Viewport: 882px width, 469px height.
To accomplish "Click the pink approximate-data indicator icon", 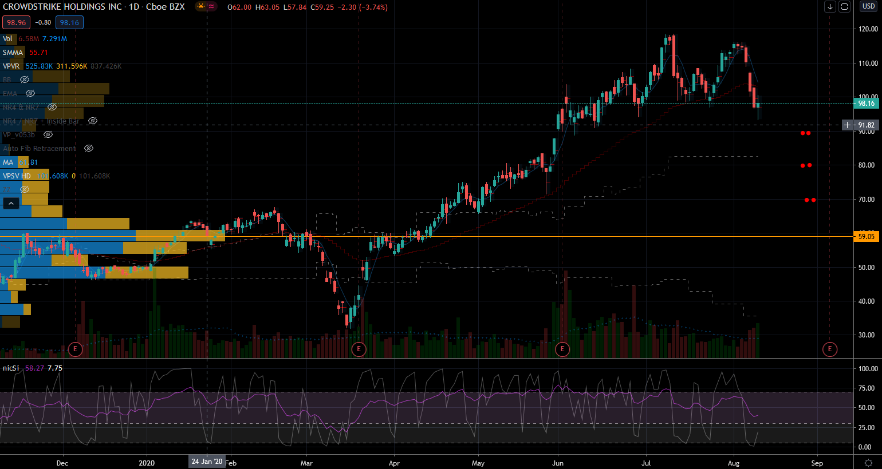I will (x=211, y=7).
